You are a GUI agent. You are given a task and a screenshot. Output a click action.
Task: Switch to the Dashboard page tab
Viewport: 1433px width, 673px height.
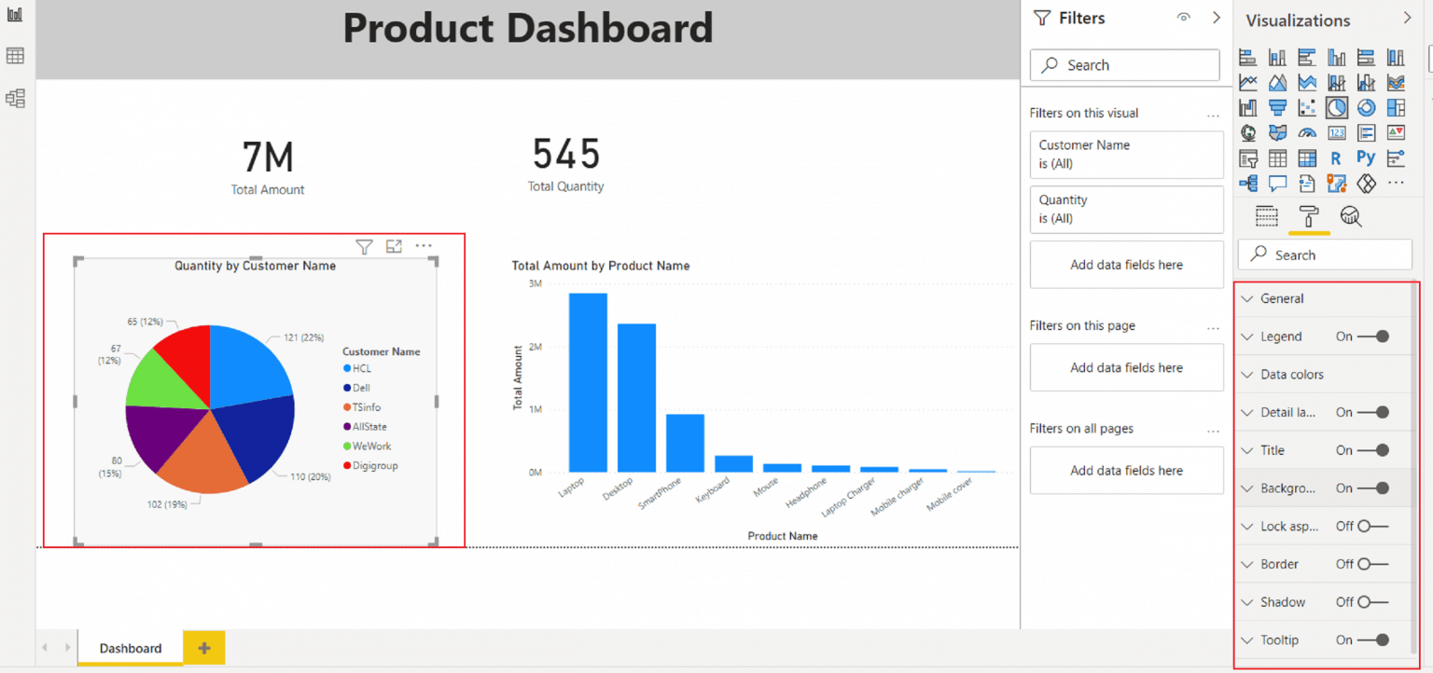(x=130, y=648)
